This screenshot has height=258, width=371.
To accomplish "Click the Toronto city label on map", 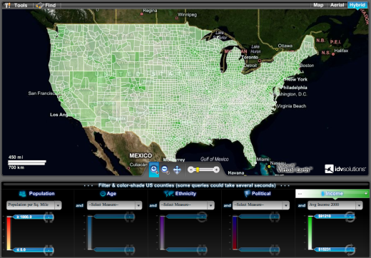I will pos(250,58).
